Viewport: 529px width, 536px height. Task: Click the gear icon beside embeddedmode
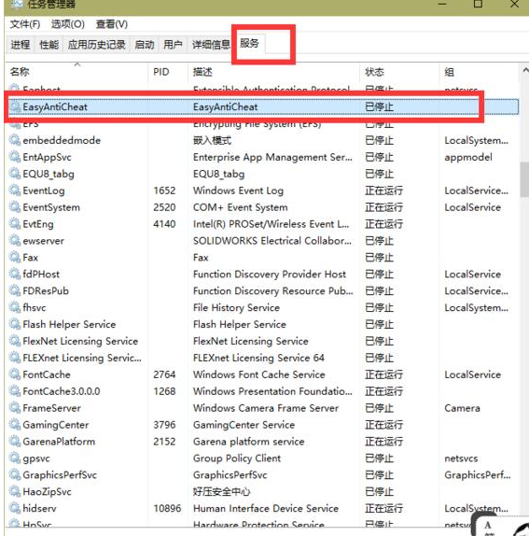[x=15, y=140]
